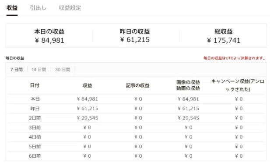The height and width of the screenshot is (163, 270).
Task: Click 3日前 row 収益 cell ¥ 0
Action: pos(87,128)
